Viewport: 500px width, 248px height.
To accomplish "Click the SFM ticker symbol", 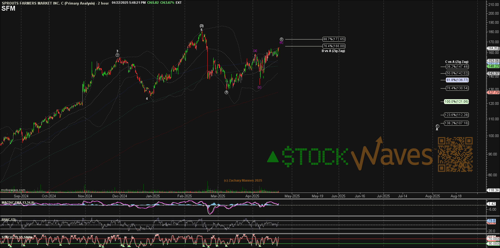I will 8,9.
